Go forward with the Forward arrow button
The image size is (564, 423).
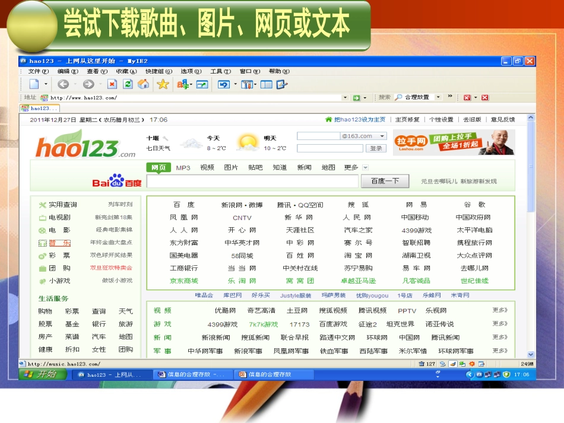point(88,84)
